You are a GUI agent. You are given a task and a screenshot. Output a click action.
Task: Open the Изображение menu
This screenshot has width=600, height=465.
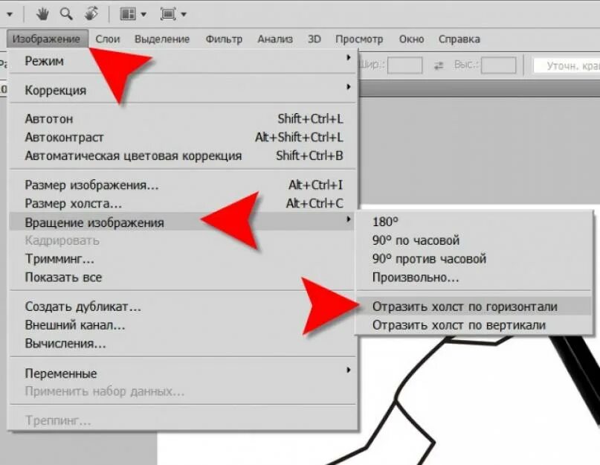[x=47, y=39]
